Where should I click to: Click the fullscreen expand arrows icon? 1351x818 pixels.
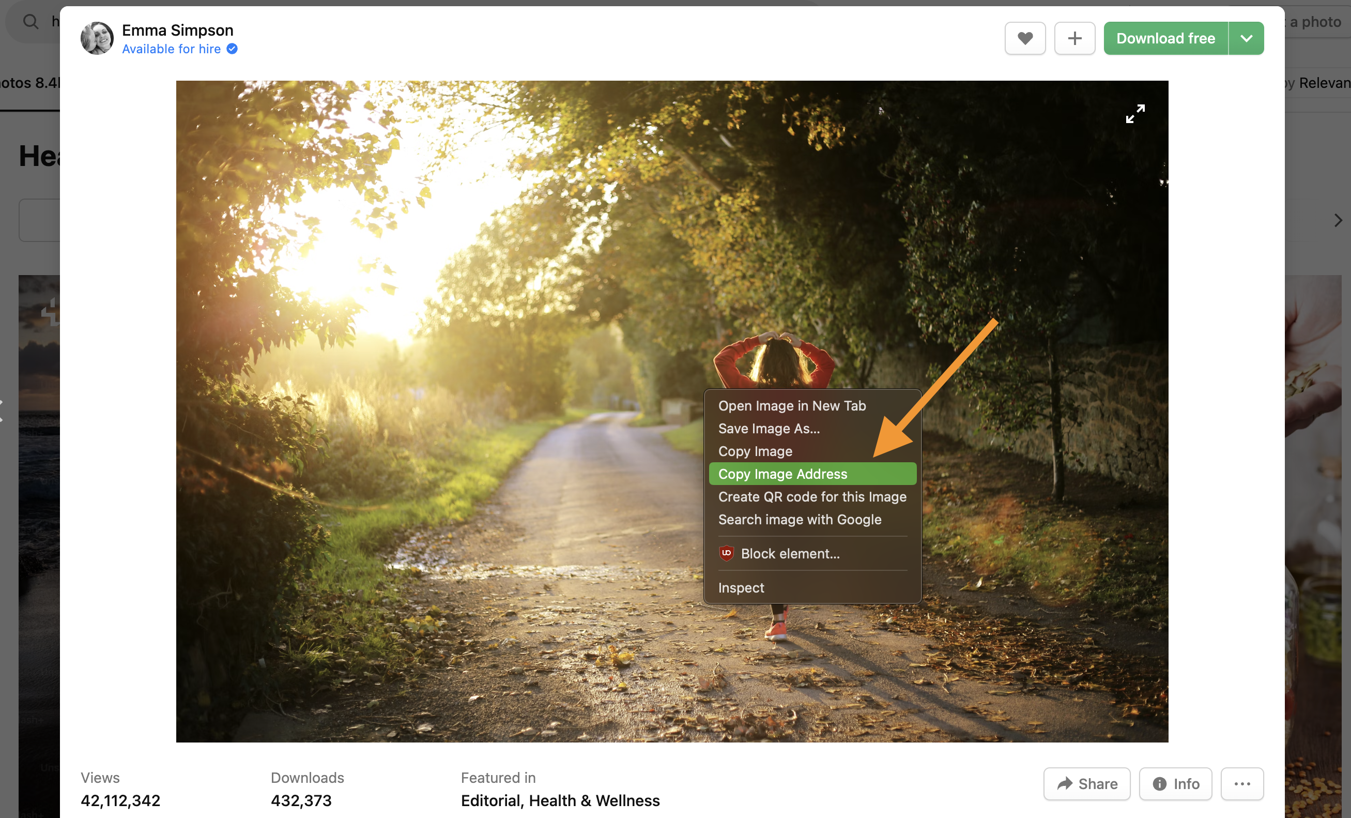[x=1135, y=114]
